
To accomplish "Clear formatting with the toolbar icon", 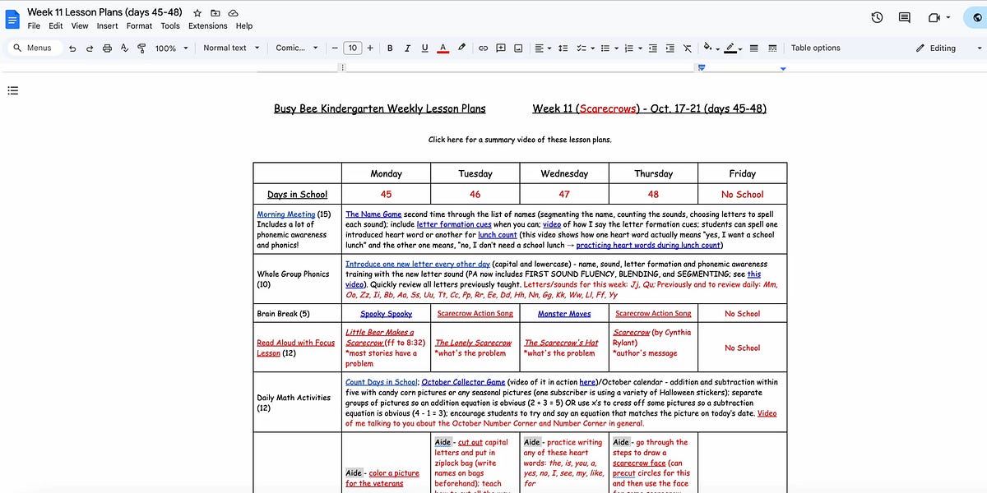I will [x=687, y=48].
